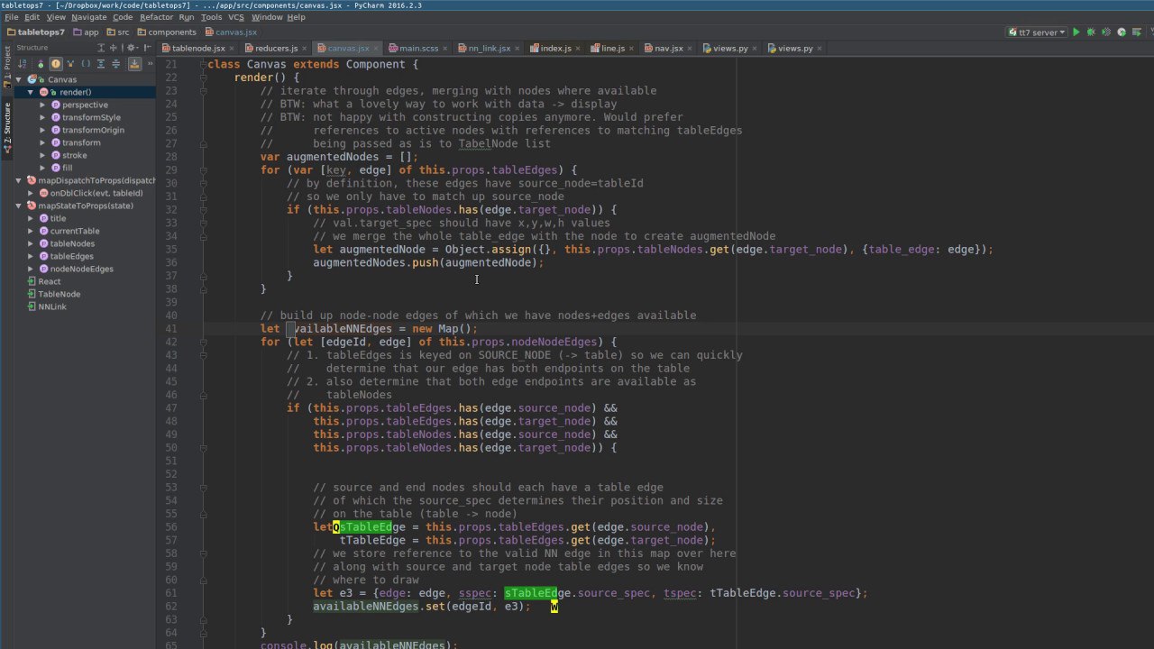Select NNLink import in Structure tree
This screenshot has height=649, width=1154.
point(51,306)
